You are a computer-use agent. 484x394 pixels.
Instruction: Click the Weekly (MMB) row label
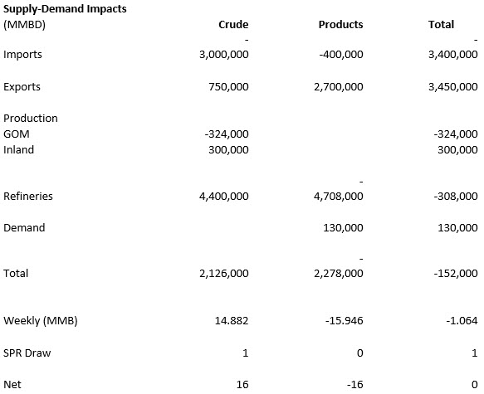41,321
